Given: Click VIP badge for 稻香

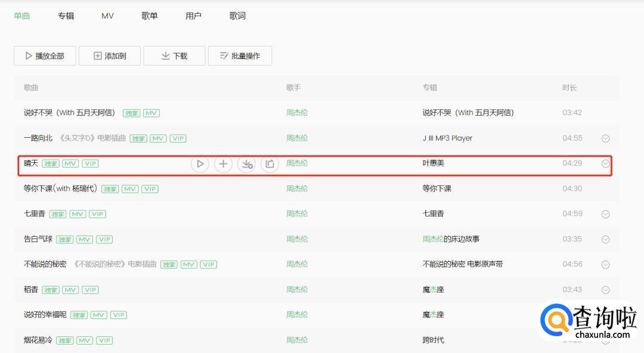Looking at the screenshot, I should click(x=91, y=290).
